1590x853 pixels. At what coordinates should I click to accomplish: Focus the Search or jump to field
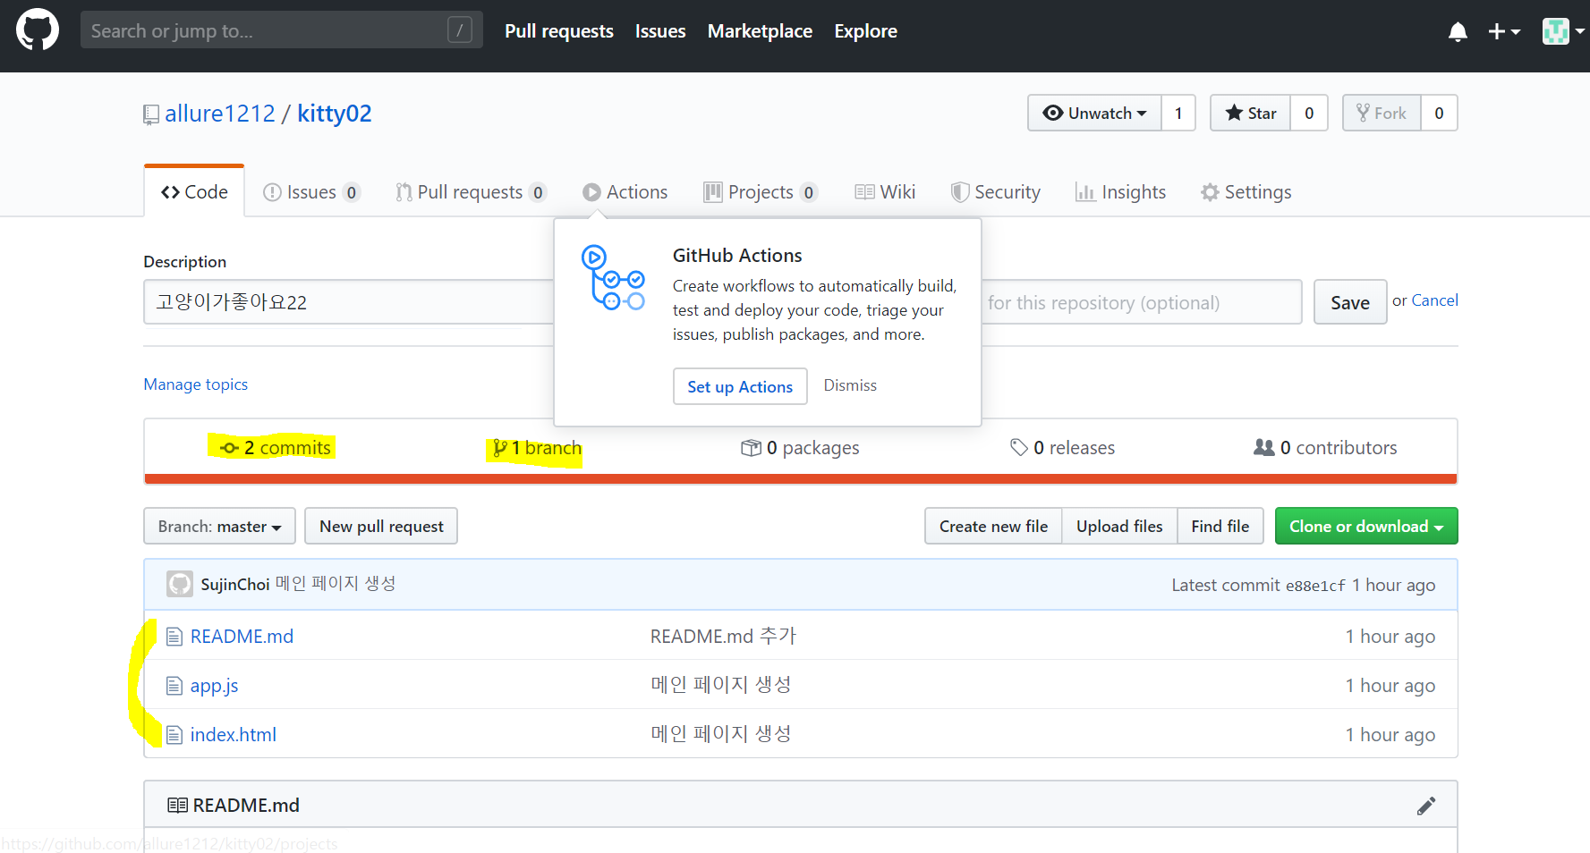click(x=282, y=30)
